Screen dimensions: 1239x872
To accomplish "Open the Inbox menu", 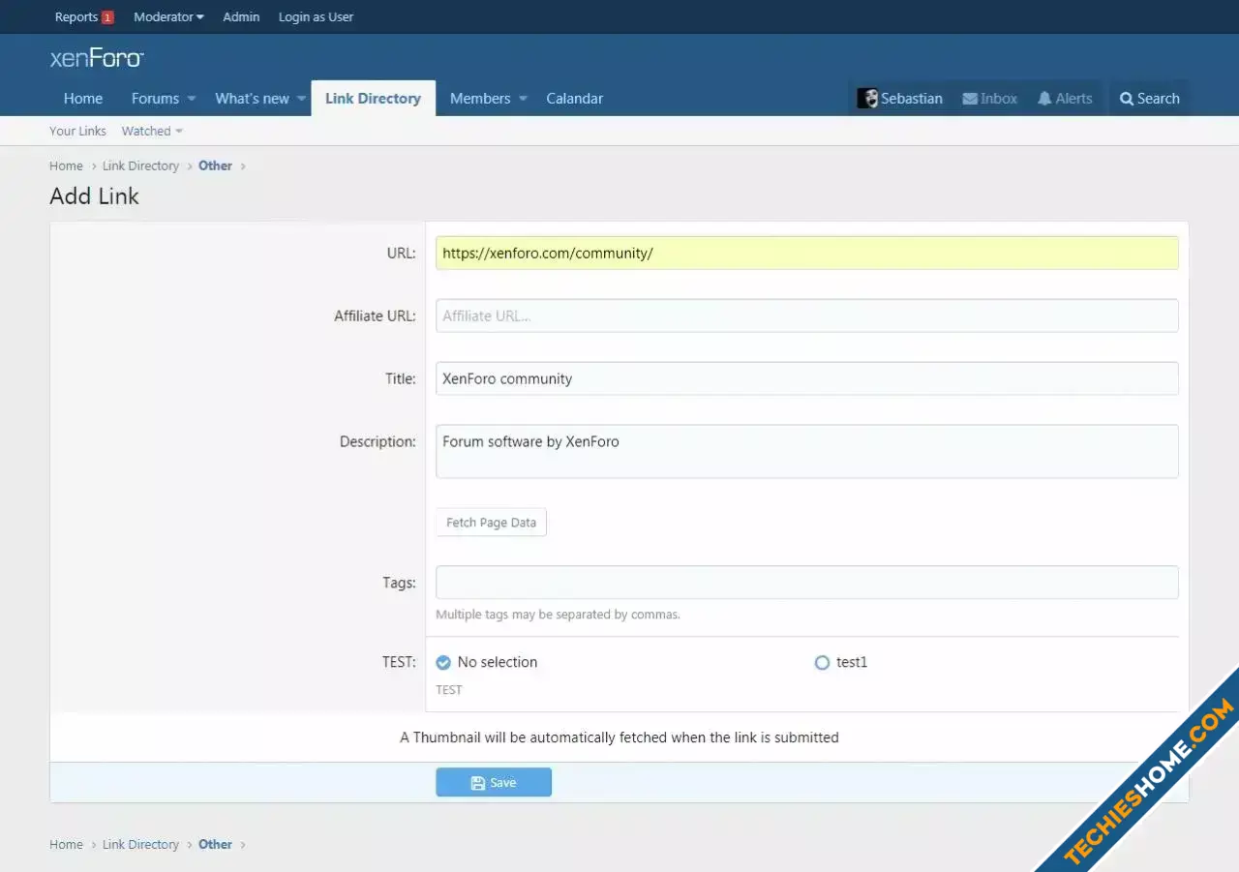I will pyautogui.click(x=989, y=99).
